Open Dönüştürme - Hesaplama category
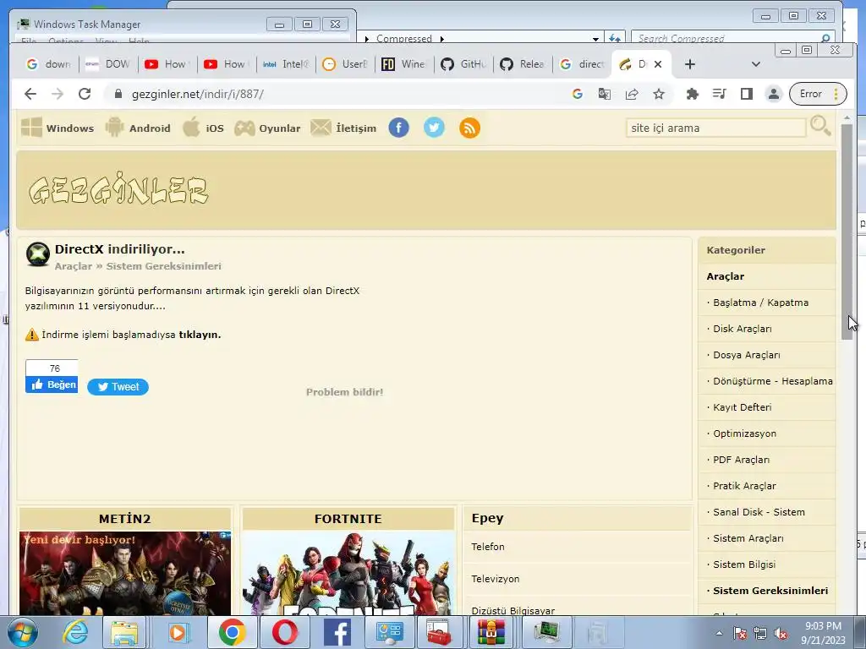 pos(773,381)
